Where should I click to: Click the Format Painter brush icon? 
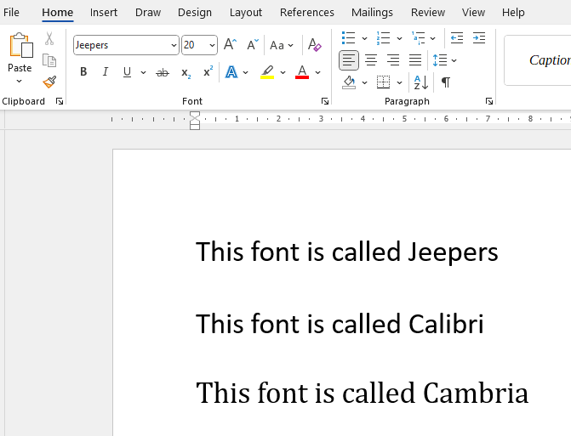(49, 82)
